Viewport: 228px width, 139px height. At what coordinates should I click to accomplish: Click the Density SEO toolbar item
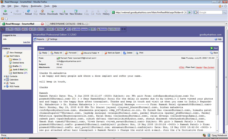(102, 29)
